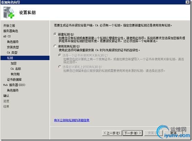This screenshot has width=192, height=141.
Task: Select the 有效期 step
Action: 15,74
